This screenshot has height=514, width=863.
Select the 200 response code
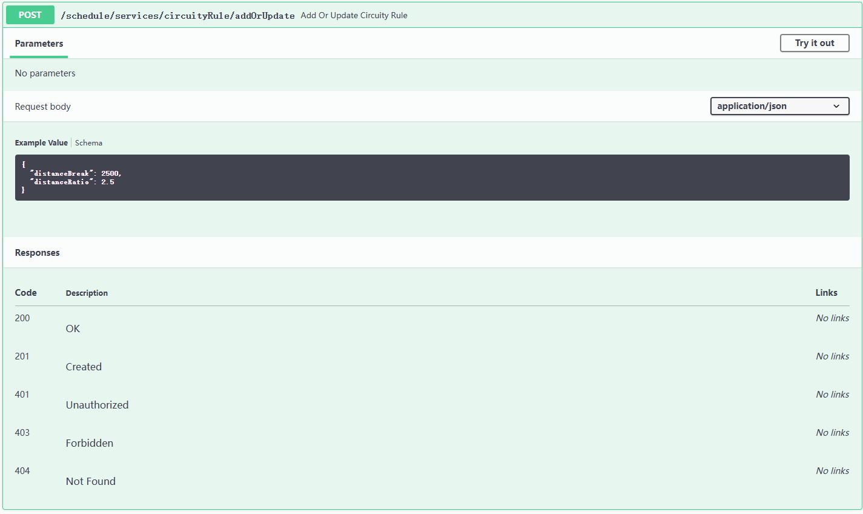click(x=22, y=318)
